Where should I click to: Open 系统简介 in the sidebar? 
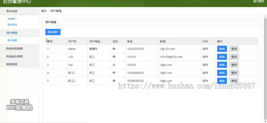12,19
